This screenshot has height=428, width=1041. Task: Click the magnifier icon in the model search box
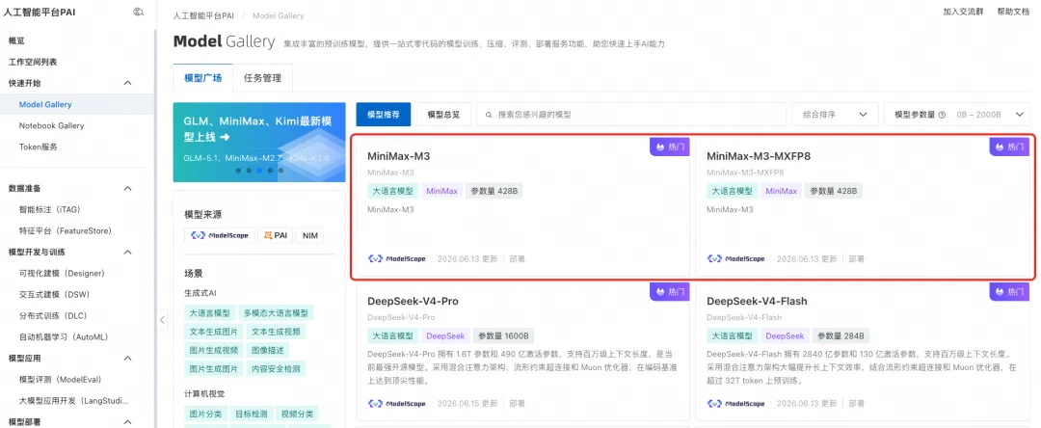pyautogui.click(x=490, y=115)
